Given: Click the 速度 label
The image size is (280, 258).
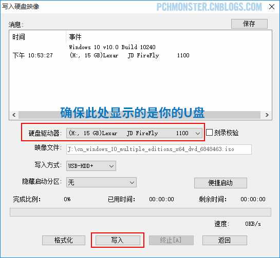Looking at the screenshot, I should [x=221, y=224].
